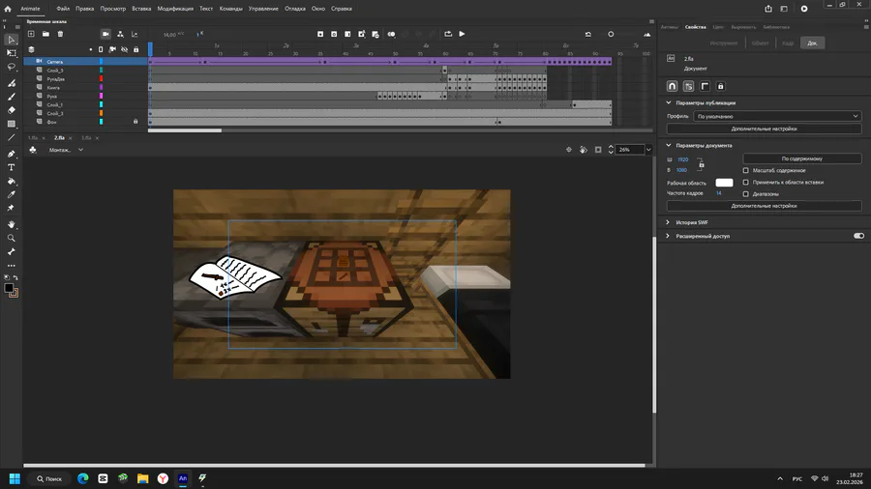
Task: Open the Управление menu
Action: 263,9
